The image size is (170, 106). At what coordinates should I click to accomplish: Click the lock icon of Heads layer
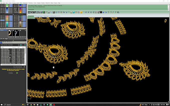point(22,8)
